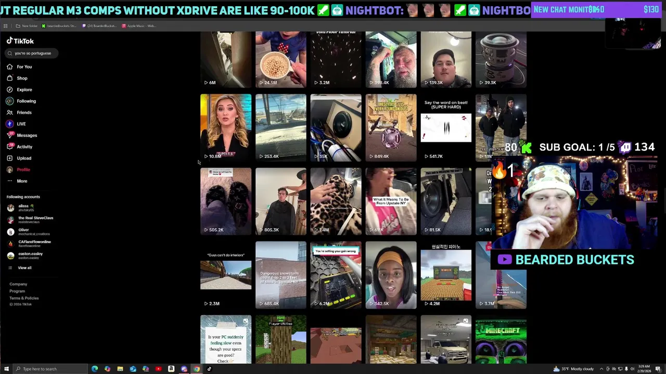Screen dimensions: 666x374
Task: Open easton.easley account
Action: click(25, 256)
